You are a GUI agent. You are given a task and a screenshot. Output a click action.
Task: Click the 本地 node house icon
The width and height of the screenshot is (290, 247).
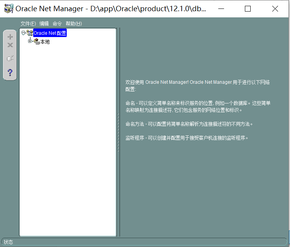[37, 41]
